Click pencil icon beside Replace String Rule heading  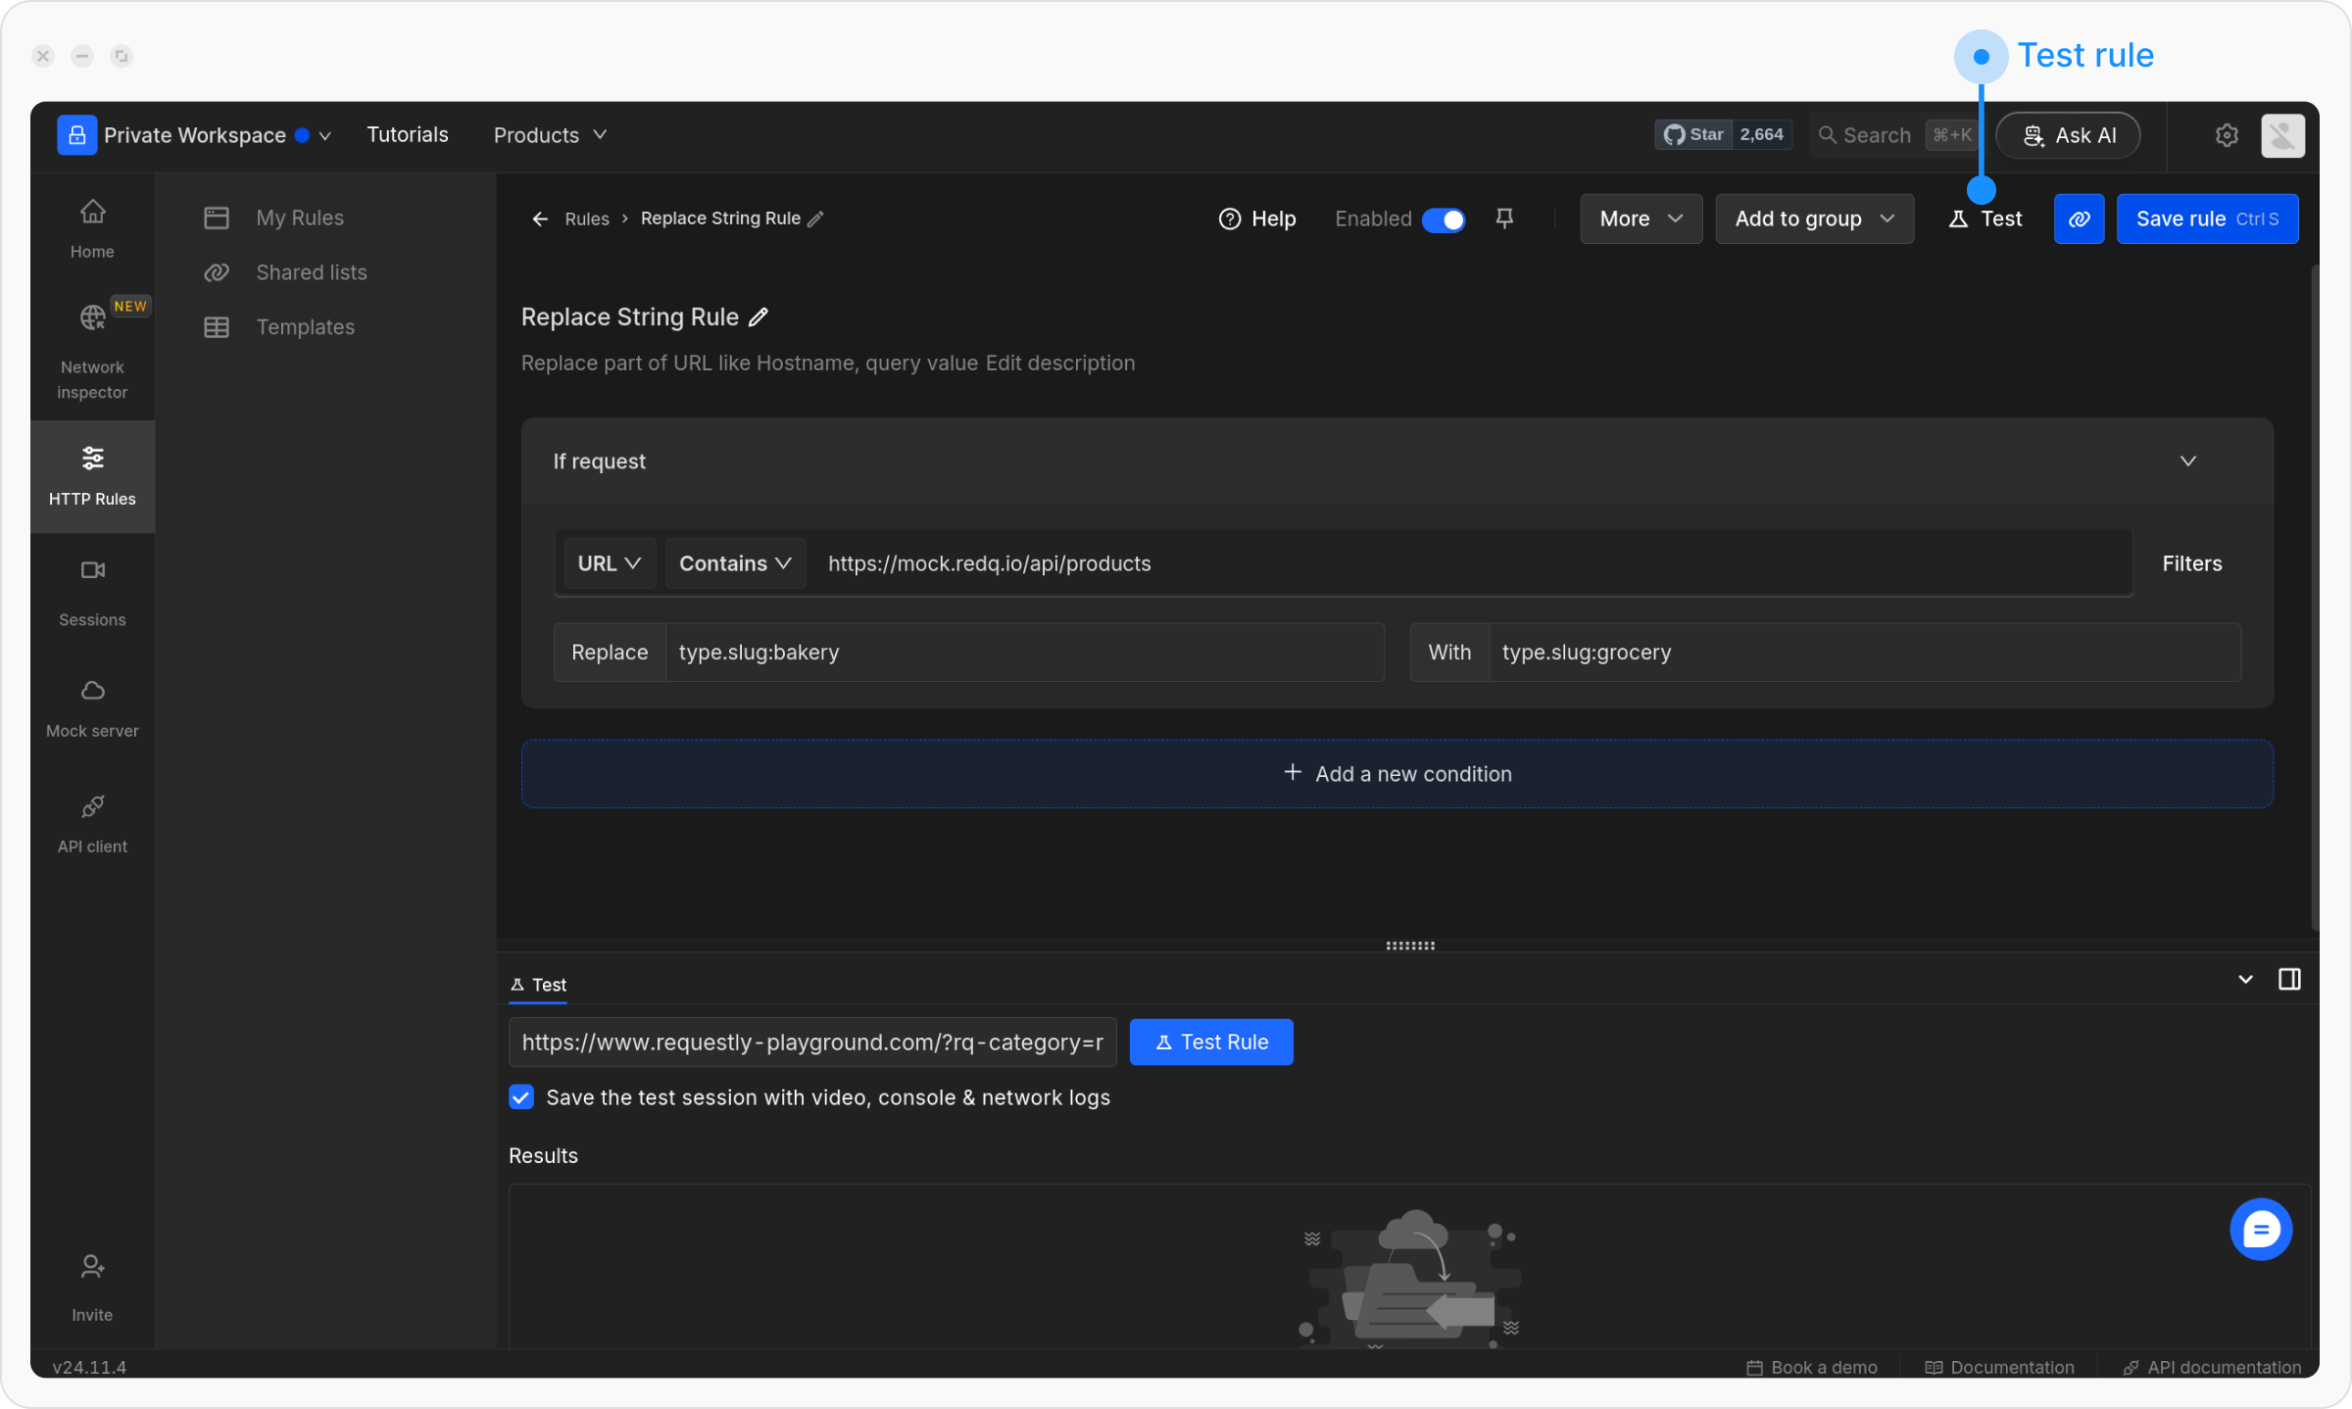point(759,317)
